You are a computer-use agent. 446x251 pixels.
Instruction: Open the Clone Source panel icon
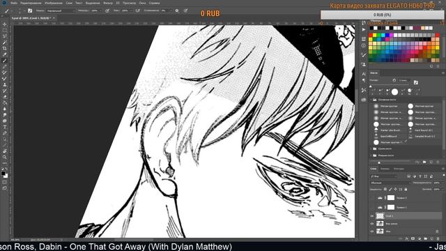(x=364, y=65)
